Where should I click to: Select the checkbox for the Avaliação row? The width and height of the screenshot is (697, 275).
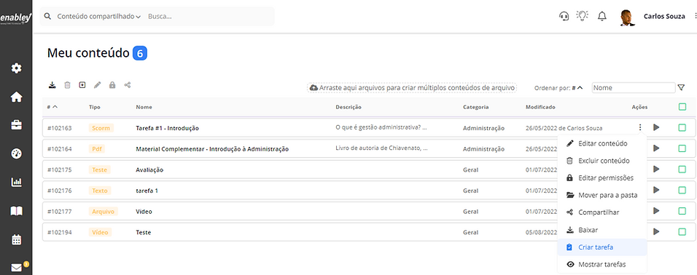[x=682, y=169]
